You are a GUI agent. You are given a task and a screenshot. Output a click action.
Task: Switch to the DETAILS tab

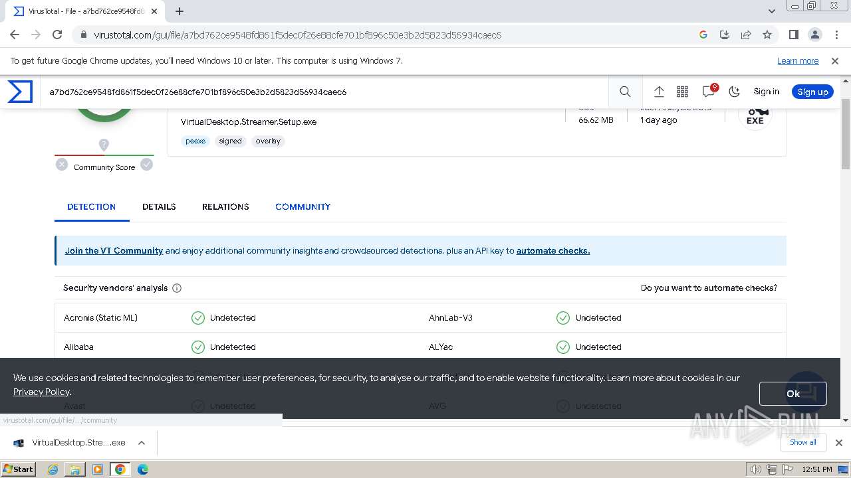159,206
